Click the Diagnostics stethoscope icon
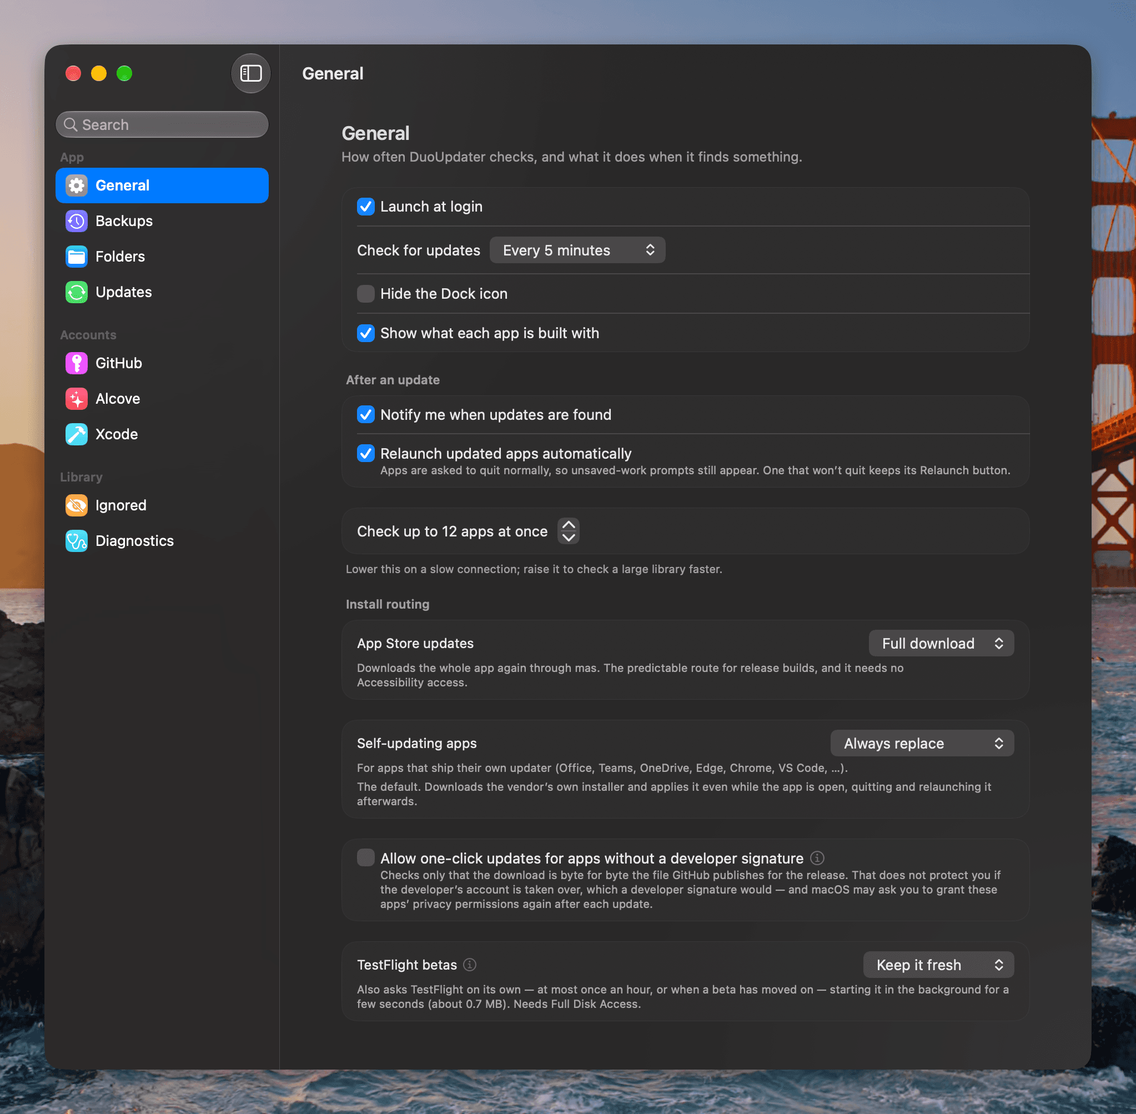Screen dimensions: 1136x1114 pos(77,541)
